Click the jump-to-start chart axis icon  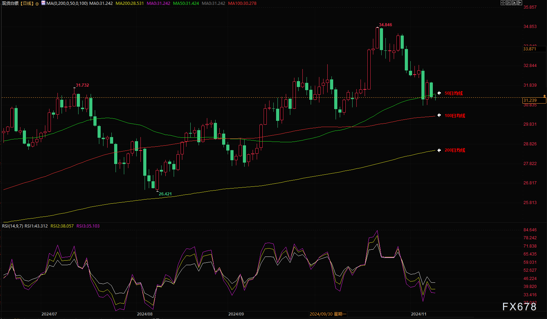(x=509, y=3)
